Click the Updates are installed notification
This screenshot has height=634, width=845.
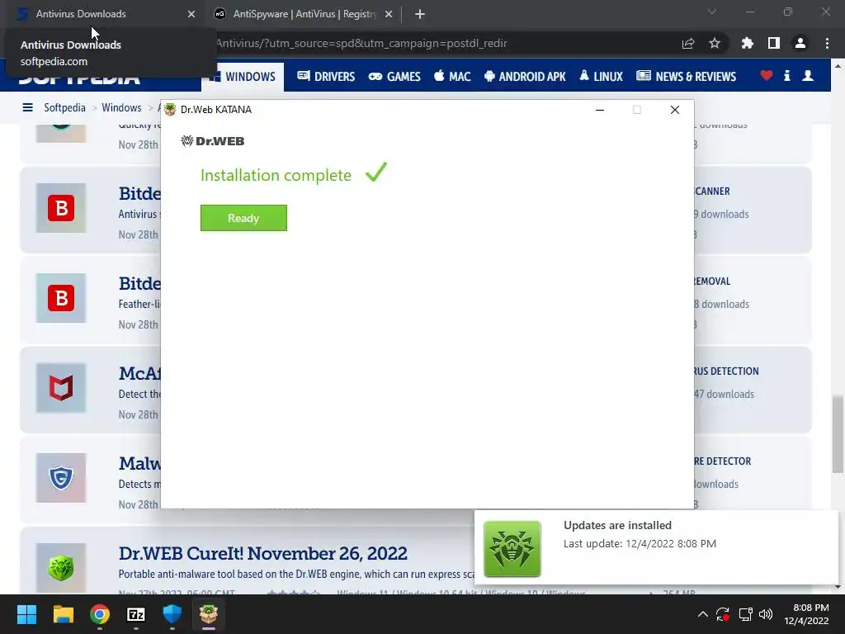coord(656,547)
